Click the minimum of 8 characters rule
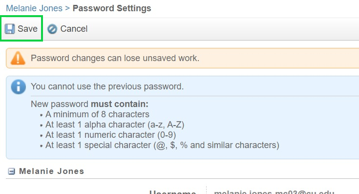This screenshot has width=359, height=194. (97, 114)
